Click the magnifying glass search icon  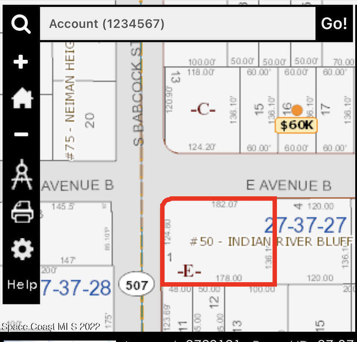[21, 24]
